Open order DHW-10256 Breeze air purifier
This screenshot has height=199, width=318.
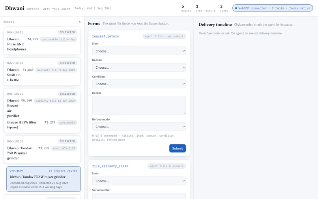pos(42,111)
